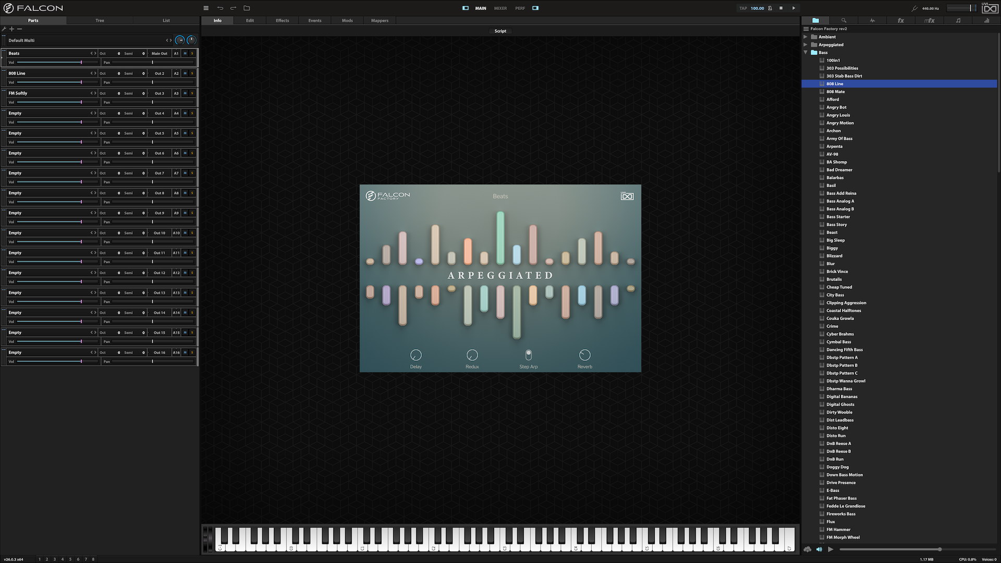
Task: Open the Out 2 output dropdown for 808 Line
Action: [x=160, y=74]
